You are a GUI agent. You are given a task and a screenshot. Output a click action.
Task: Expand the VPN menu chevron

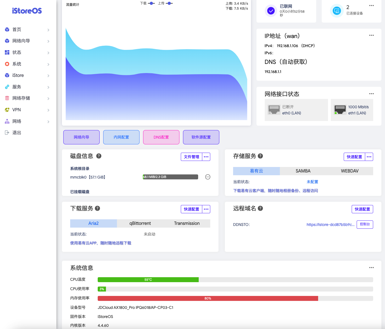(48, 110)
